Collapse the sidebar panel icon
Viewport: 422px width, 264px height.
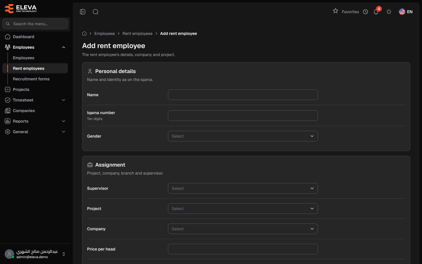(83, 12)
